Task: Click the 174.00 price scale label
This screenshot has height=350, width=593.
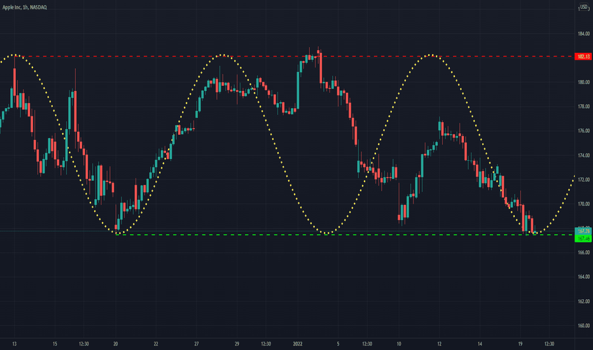Action: pyautogui.click(x=583, y=155)
